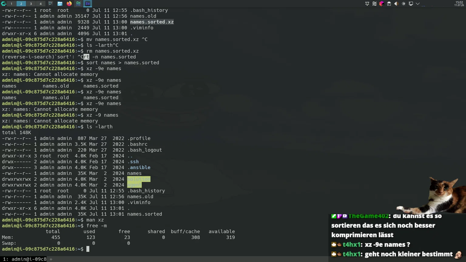Image resolution: width=466 pixels, height=262 pixels.
Task: Click the 'total 148K' line
Action: click(16, 133)
